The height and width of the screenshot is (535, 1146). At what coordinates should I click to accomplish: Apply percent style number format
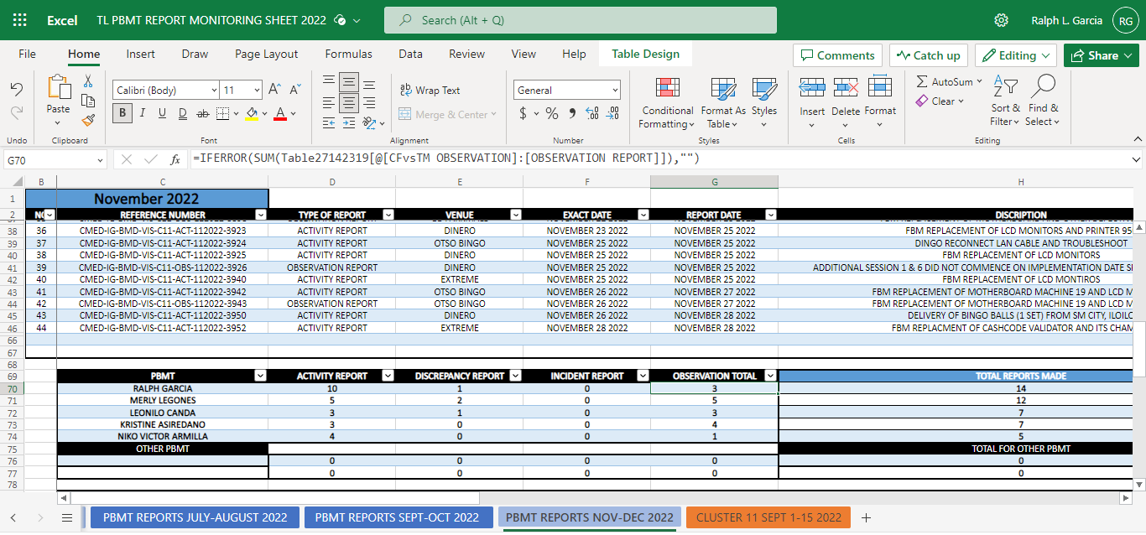click(551, 113)
